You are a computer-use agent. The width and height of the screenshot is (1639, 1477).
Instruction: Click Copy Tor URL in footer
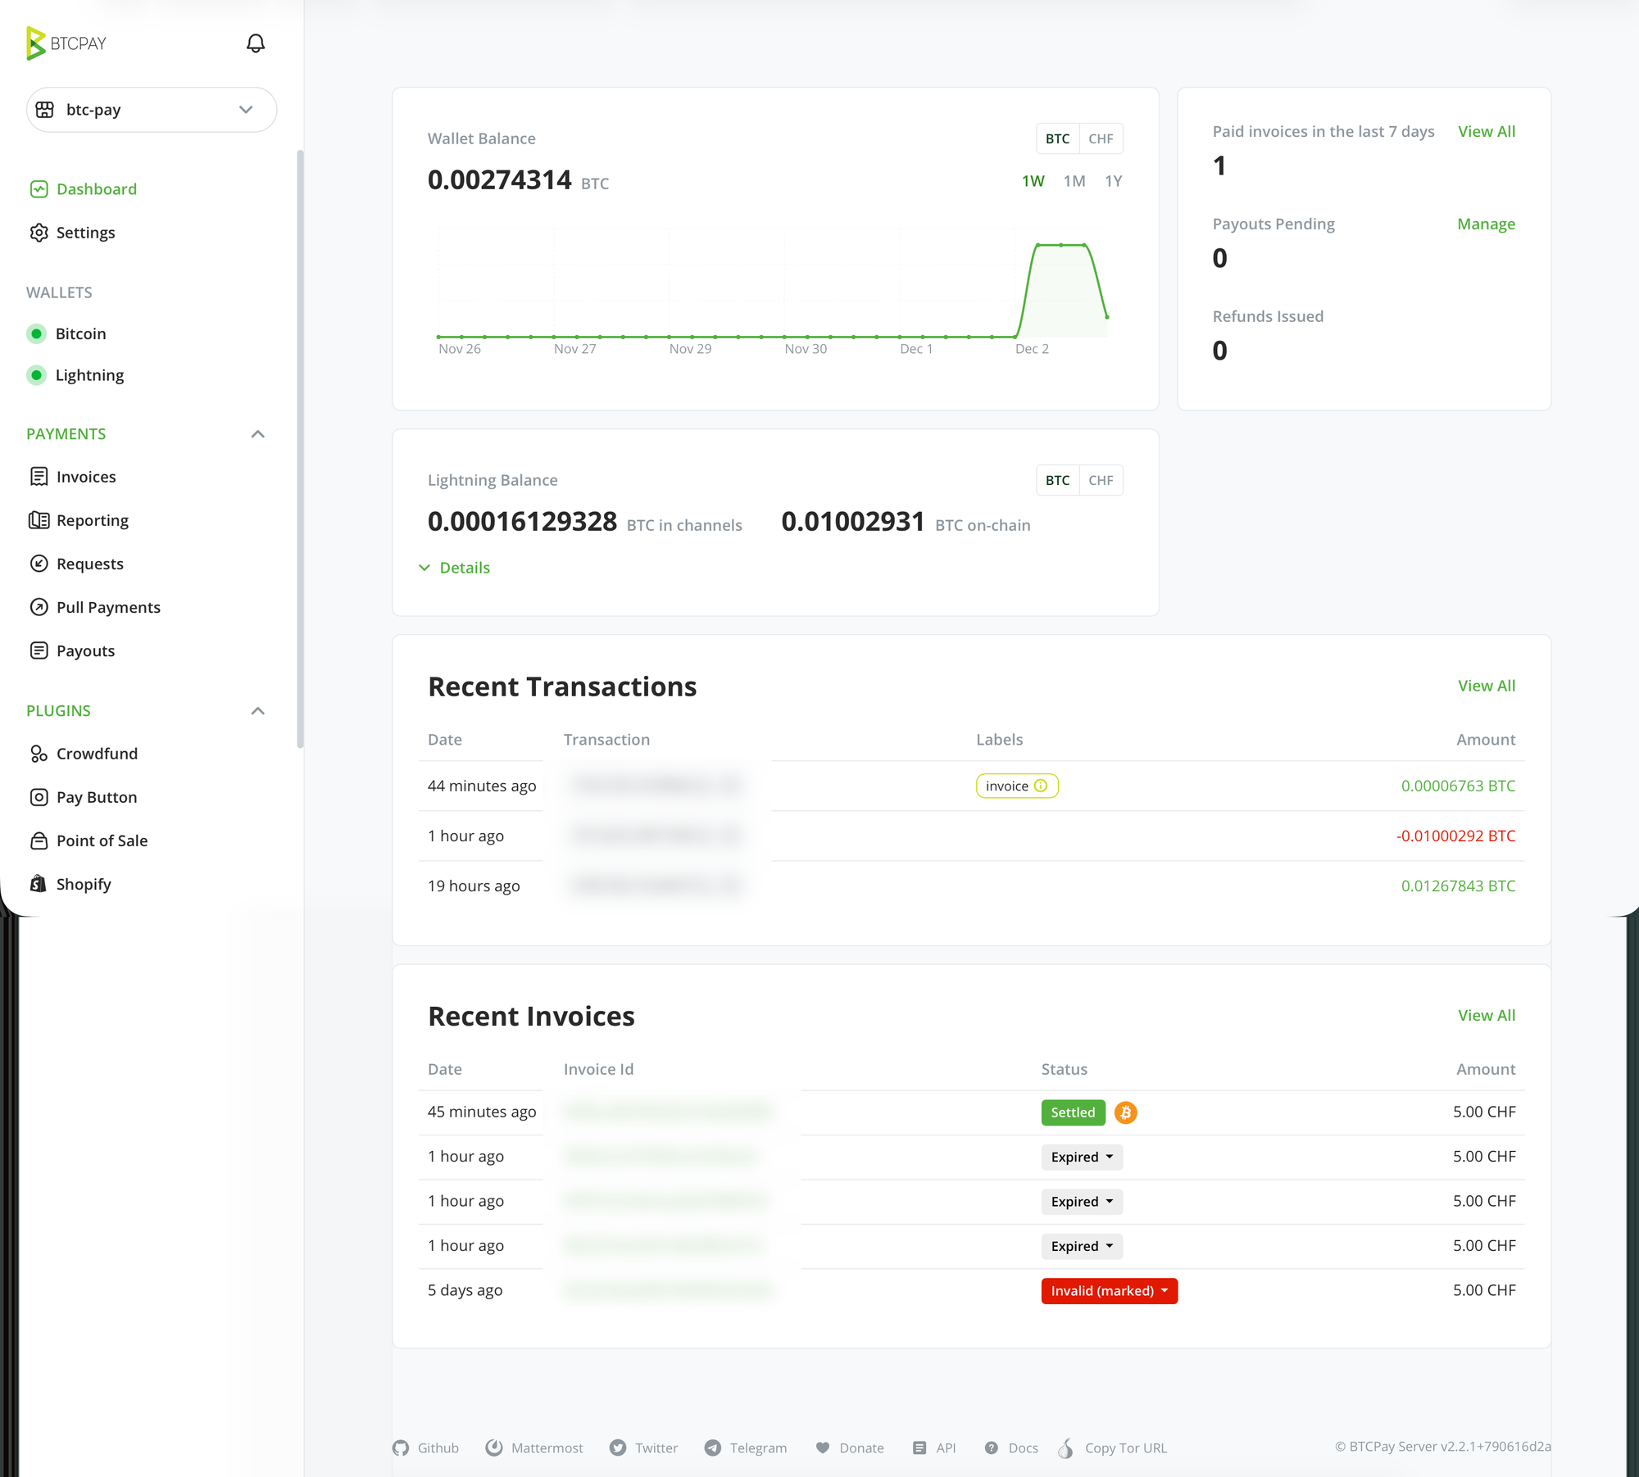coord(1124,1448)
